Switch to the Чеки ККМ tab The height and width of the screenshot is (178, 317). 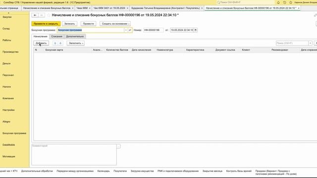click(x=82, y=8)
